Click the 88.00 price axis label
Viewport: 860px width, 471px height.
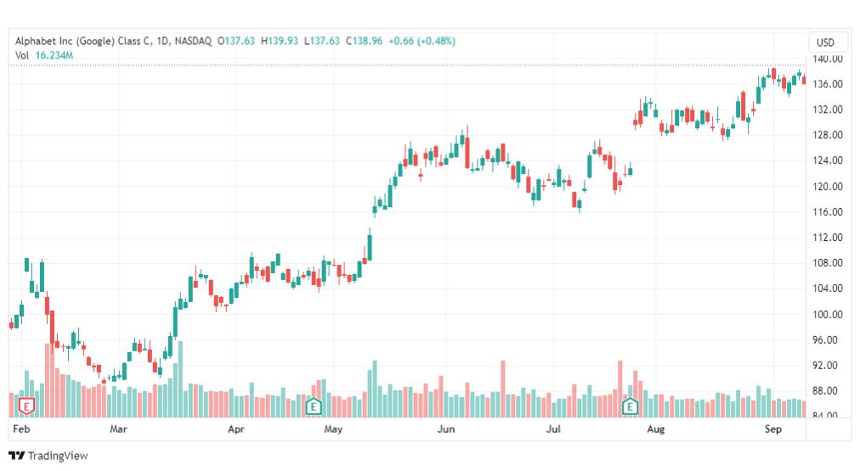(825, 391)
